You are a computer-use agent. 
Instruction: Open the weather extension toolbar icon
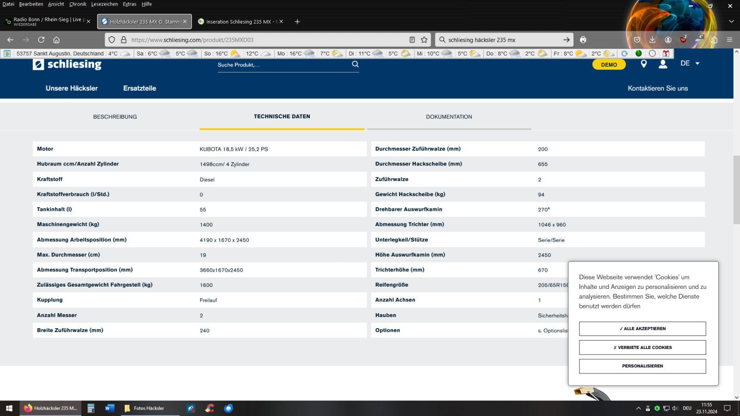pyautogui.click(x=699, y=40)
